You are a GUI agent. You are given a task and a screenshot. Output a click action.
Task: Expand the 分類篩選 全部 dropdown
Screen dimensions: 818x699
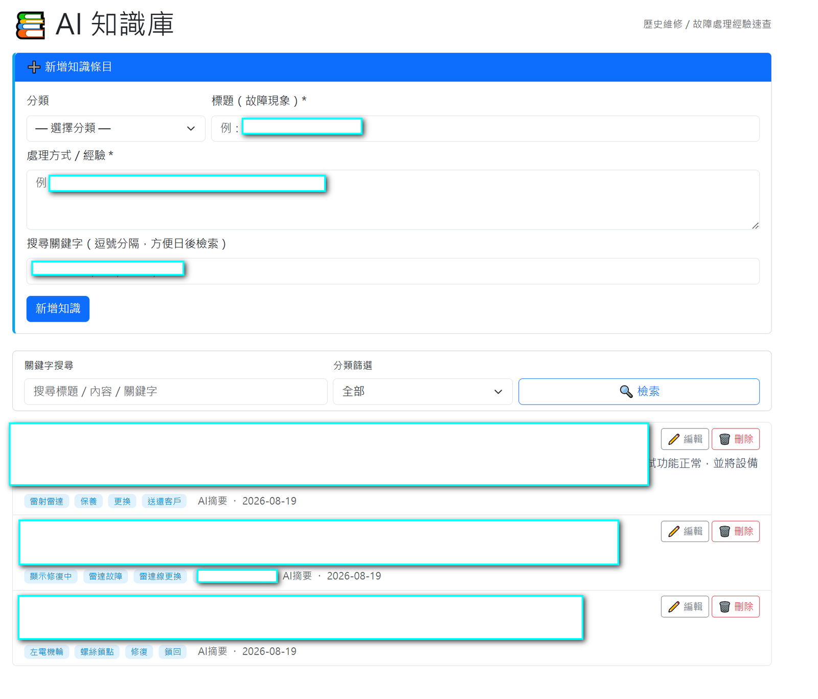423,392
